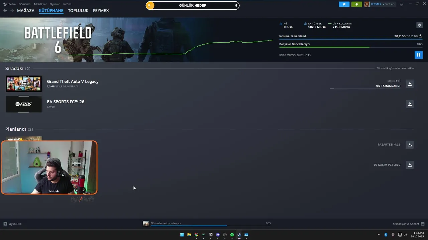Open the green notifications bell
The image size is (428, 240).
click(x=356, y=4)
